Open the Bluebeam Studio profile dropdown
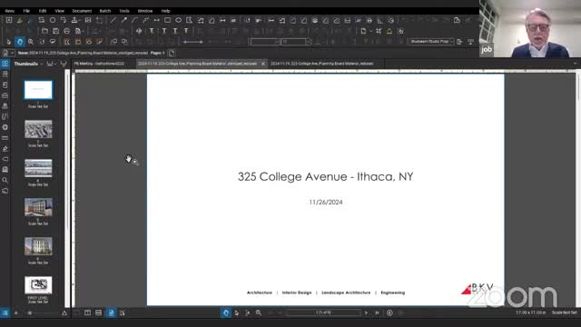The height and width of the screenshot is (327, 581). click(431, 42)
